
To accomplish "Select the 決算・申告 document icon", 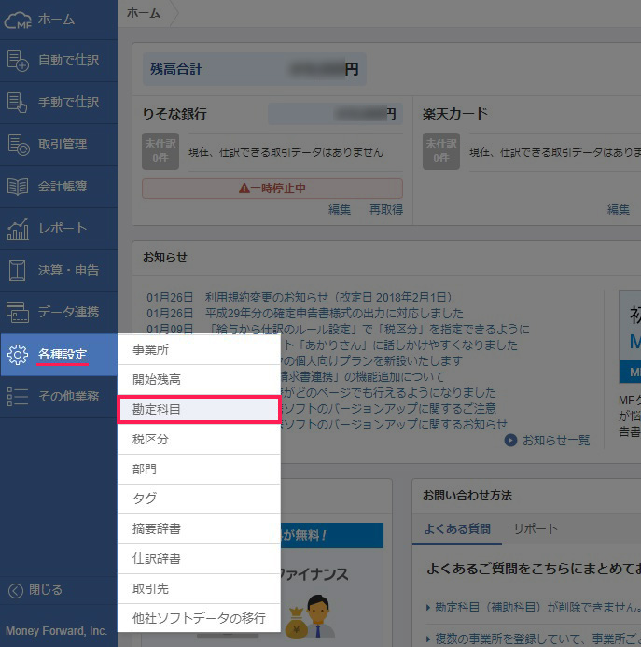I will pyautogui.click(x=19, y=270).
